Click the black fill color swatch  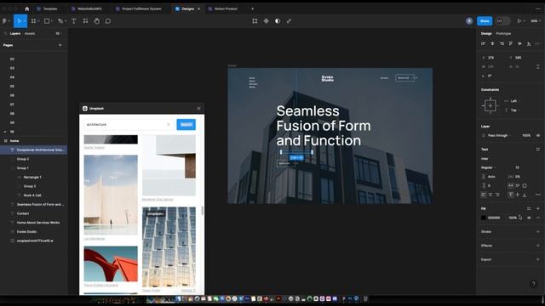tap(483, 218)
